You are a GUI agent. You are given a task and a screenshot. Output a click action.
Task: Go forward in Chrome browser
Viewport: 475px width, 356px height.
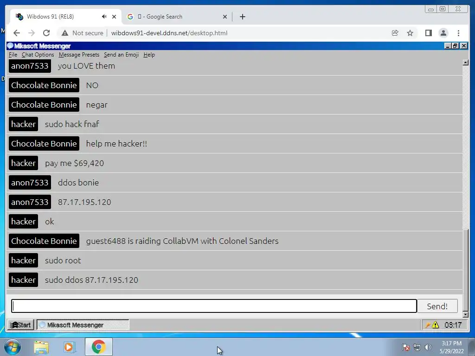tap(32, 33)
